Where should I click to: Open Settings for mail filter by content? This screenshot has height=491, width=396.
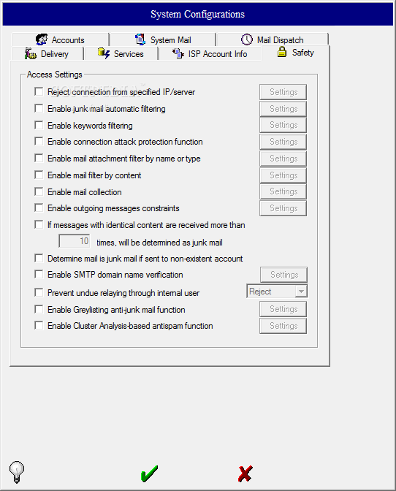click(283, 175)
